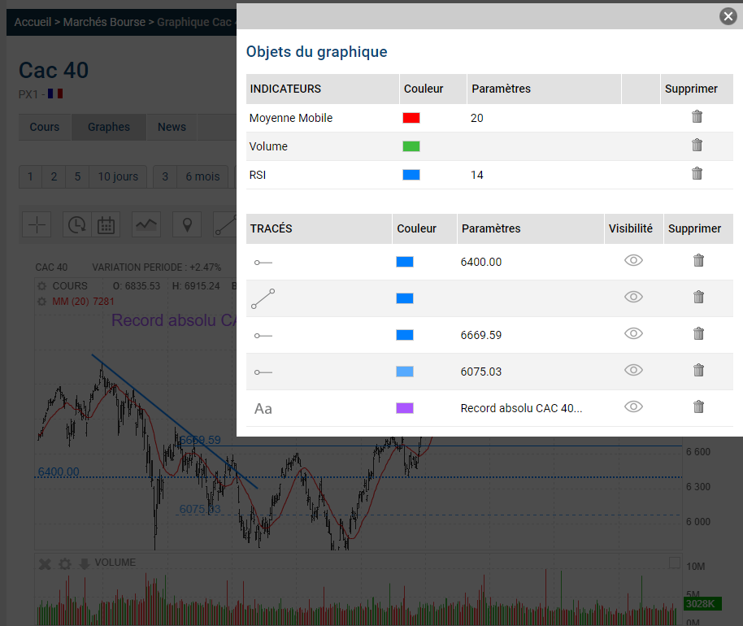Delete the 6669.59 horizontal line
Image resolution: width=743 pixels, height=626 pixels.
click(698, 333)
